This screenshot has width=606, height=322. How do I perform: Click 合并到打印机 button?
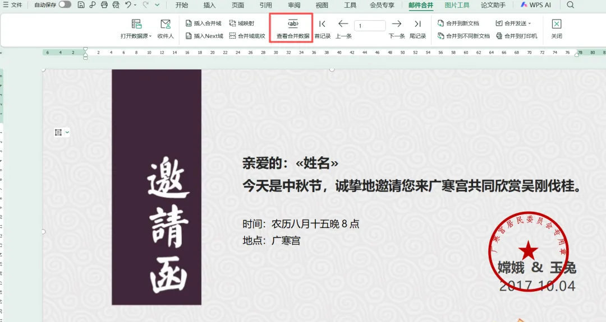(517, 36)
